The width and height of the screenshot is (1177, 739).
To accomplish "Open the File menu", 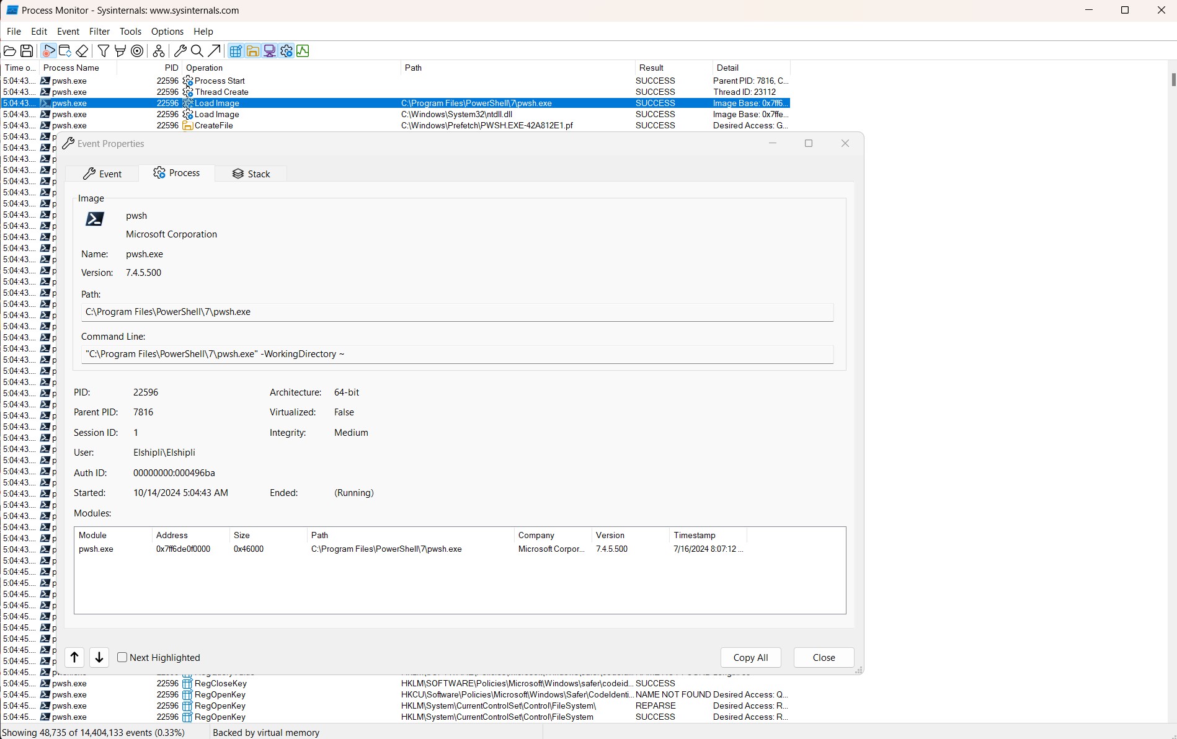I will click(14, 31).
